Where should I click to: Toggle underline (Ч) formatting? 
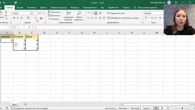pyautogui.click(x=21, y=18)
